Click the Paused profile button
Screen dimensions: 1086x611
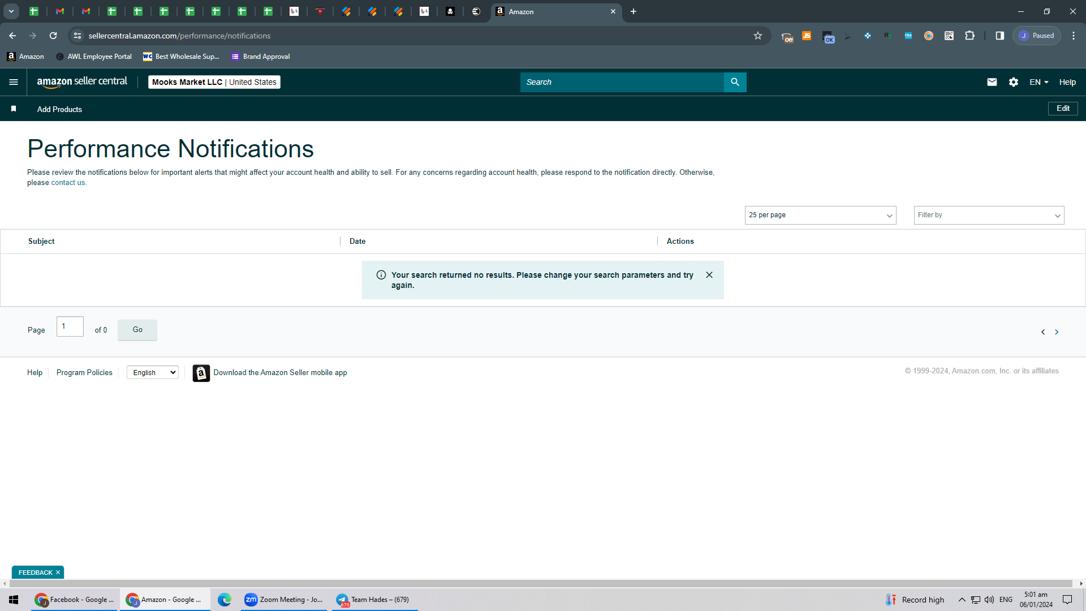[x=1037, y=36]
